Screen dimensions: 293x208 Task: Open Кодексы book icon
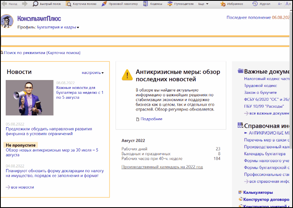pyautogui.click(x=146, y=4)
